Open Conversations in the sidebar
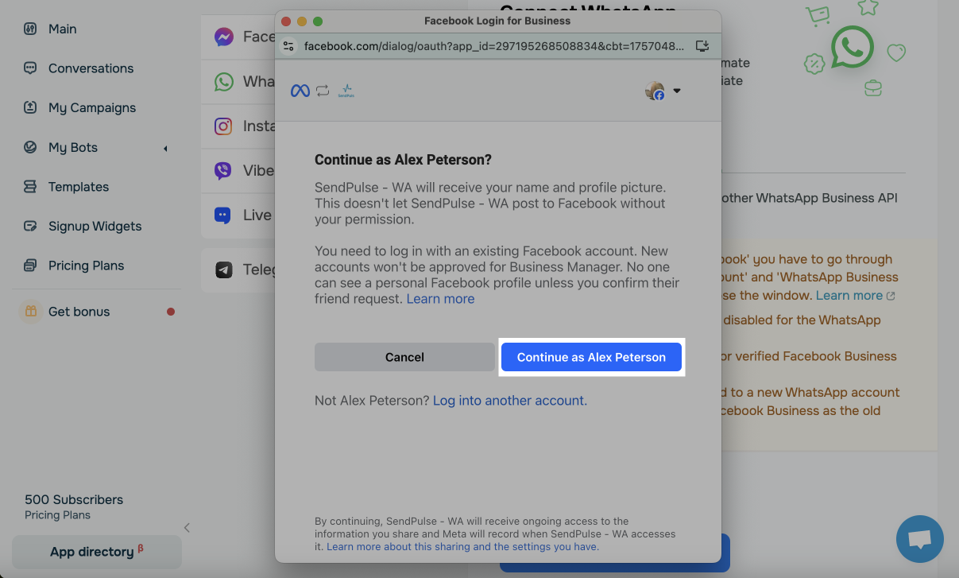Image resolution: width=959 pixels, height=578 pixels. click(x=91, y=68)
